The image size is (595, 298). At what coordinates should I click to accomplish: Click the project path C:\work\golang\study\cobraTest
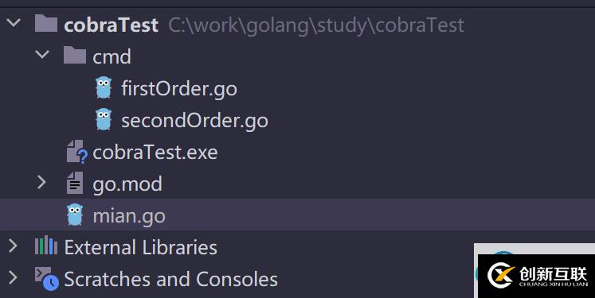click(316, 25)
